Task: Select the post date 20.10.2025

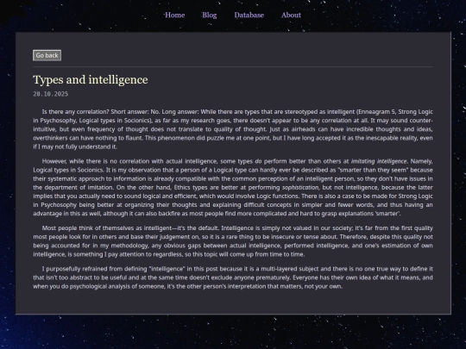Action: coord(51,94)
